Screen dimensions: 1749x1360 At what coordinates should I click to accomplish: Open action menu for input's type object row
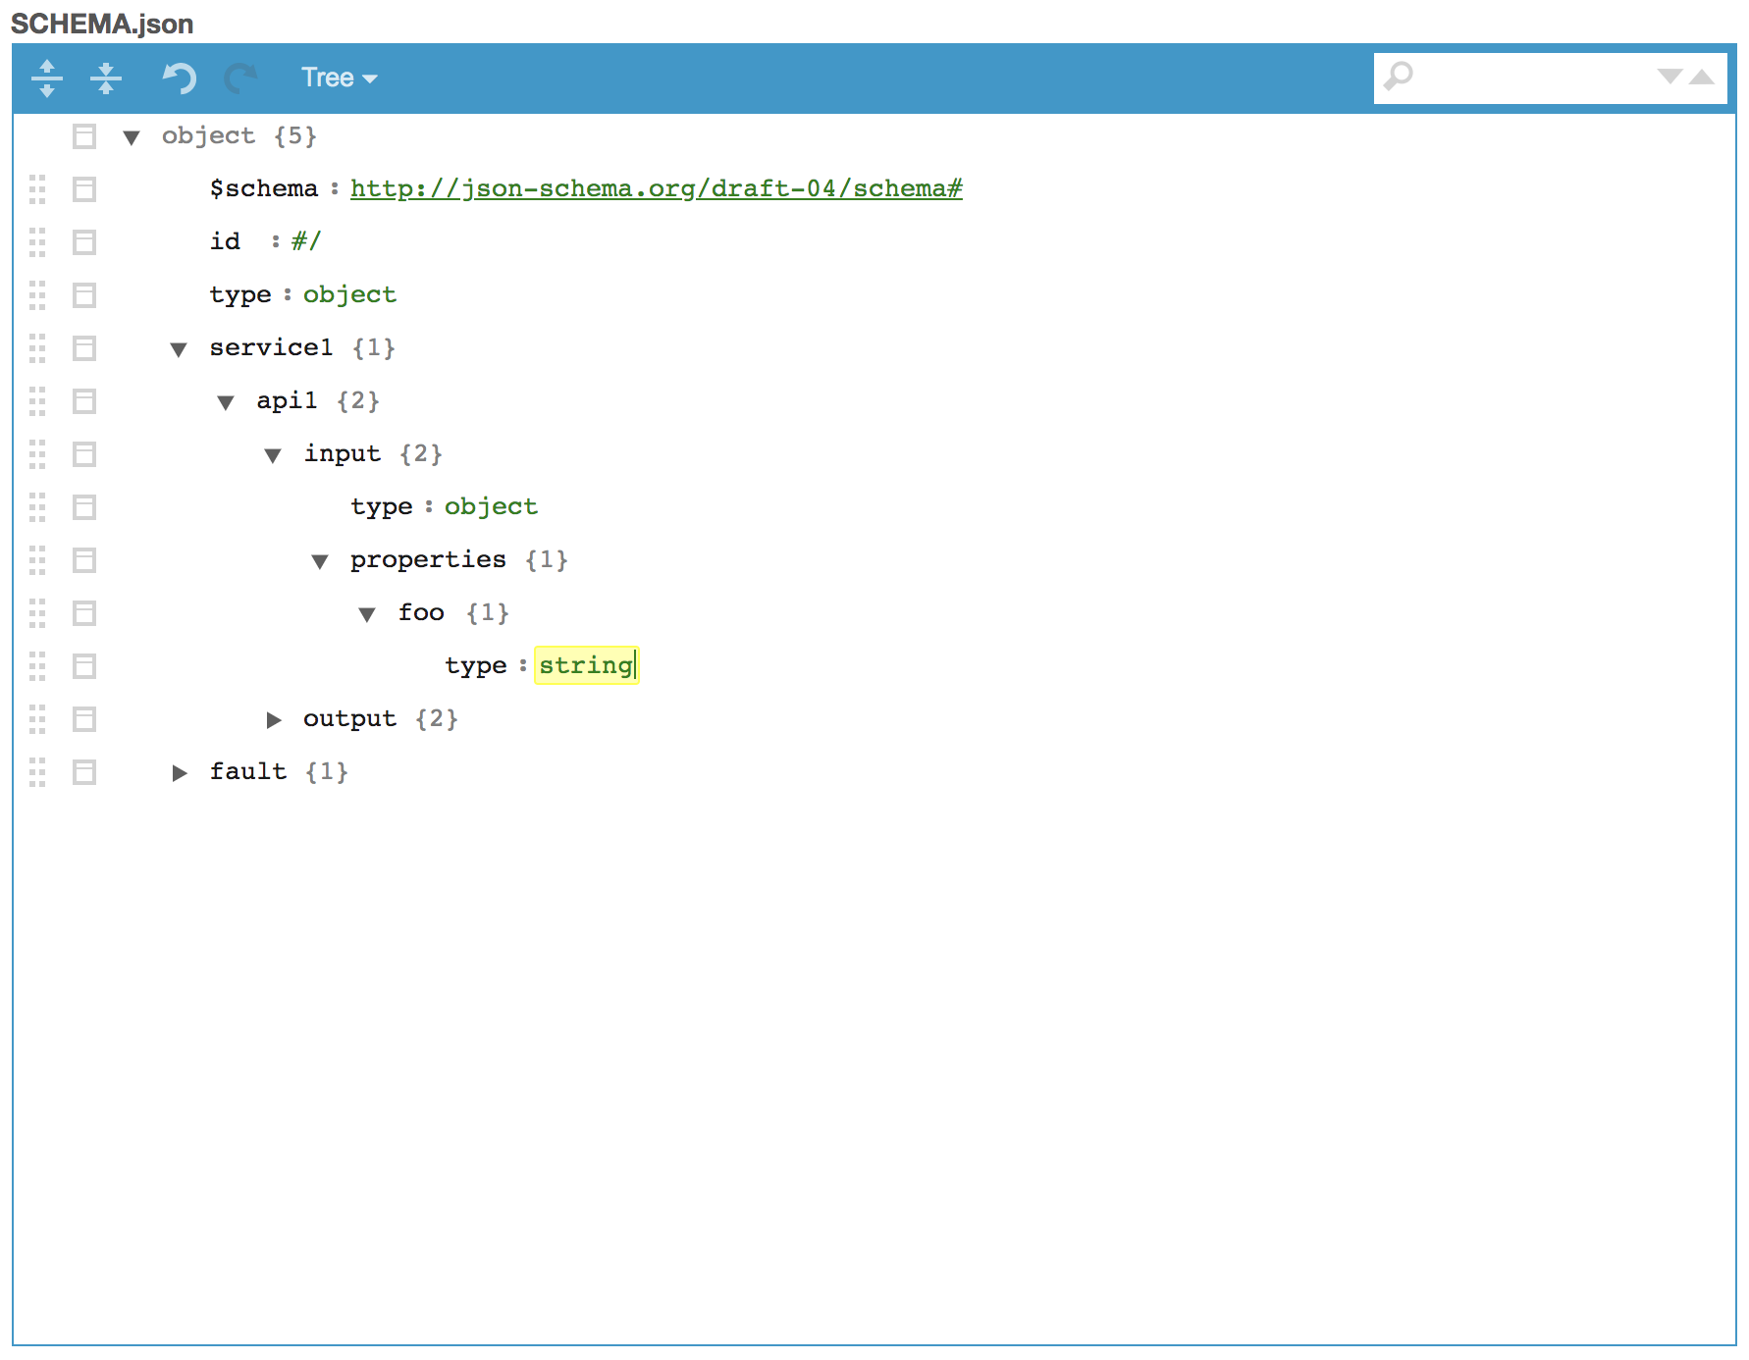tap(84, 507)
